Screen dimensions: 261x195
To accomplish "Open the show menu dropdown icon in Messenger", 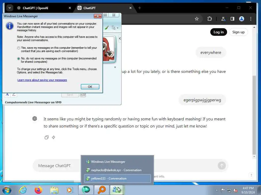I will tap(115, 28).
